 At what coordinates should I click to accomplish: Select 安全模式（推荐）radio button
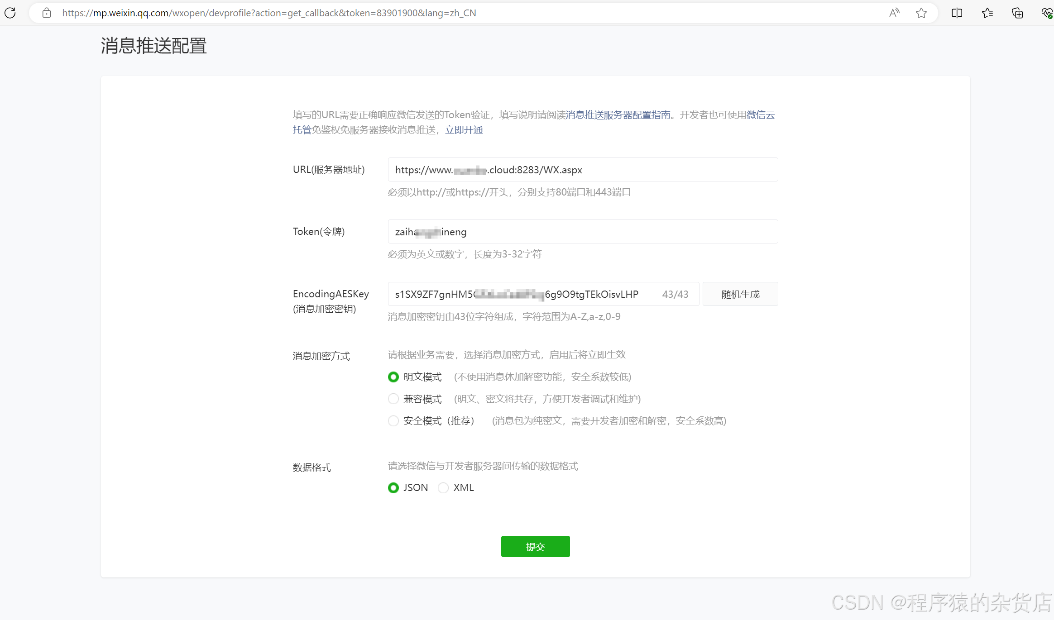pos(393,421)
